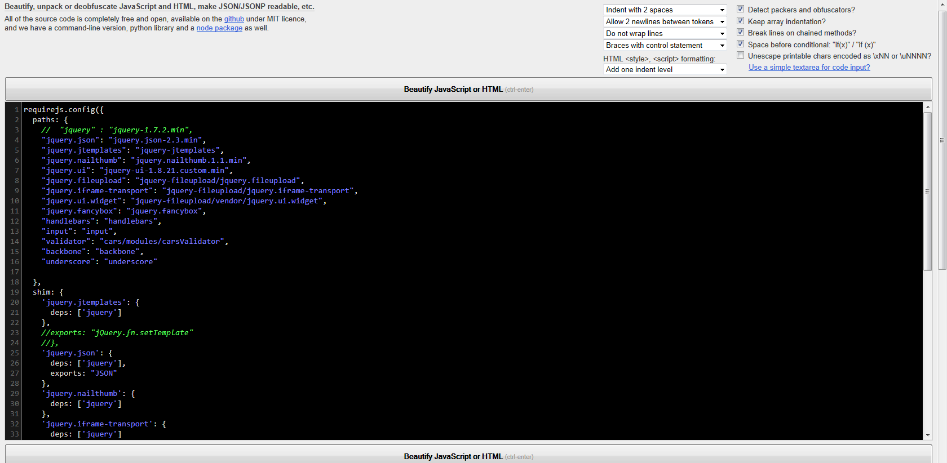
Task: Open Add one indent level dropdown
Action: pos(665,69)
